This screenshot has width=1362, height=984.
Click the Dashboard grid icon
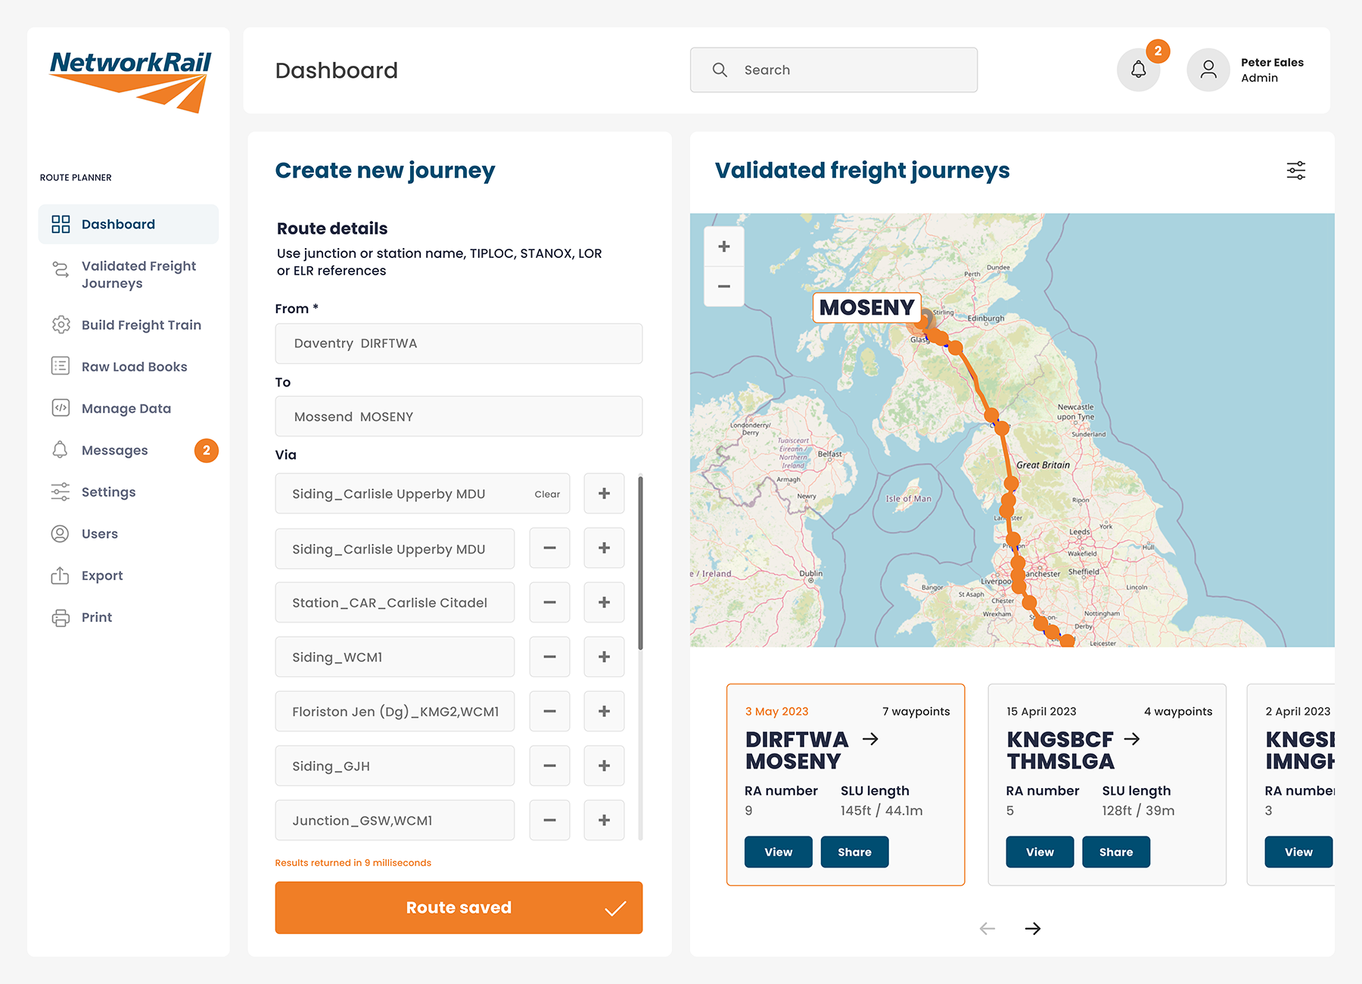pyautogui.click(x=61, y=224)
